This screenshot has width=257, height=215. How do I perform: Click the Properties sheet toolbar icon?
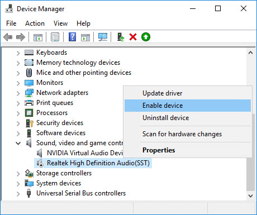coord(55,37)
